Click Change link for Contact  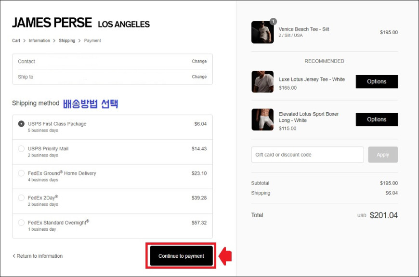[x=199, y=61]
